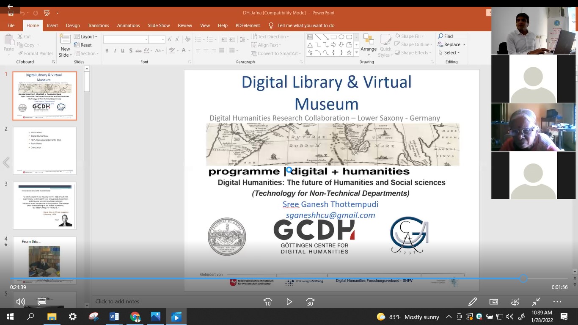
Task: Select slide 3 thumbnail with Steve Jobs quote
Action: pos(45,206)
